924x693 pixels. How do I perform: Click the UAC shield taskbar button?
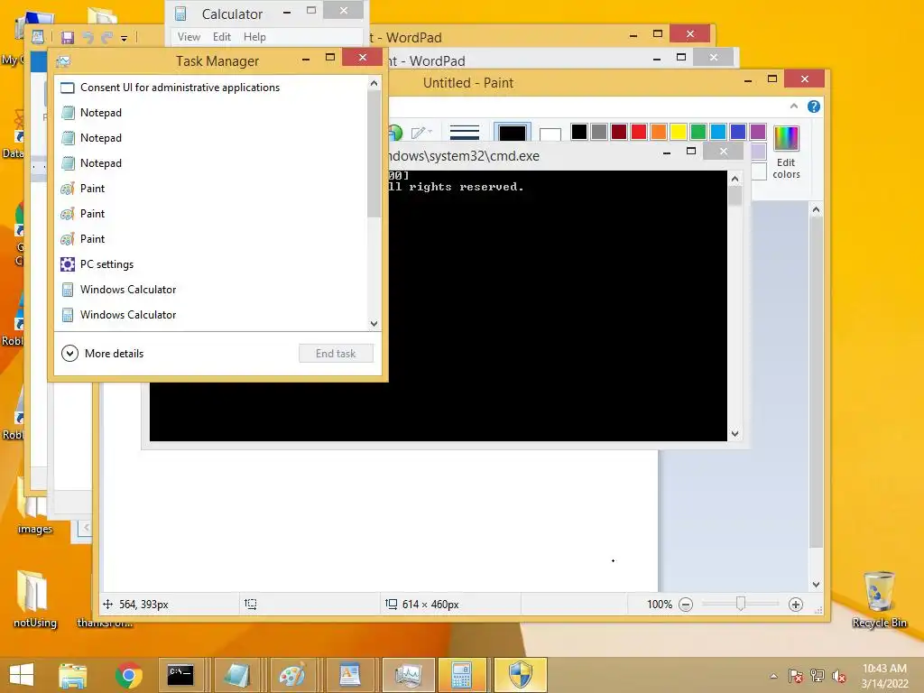(521, 675)
